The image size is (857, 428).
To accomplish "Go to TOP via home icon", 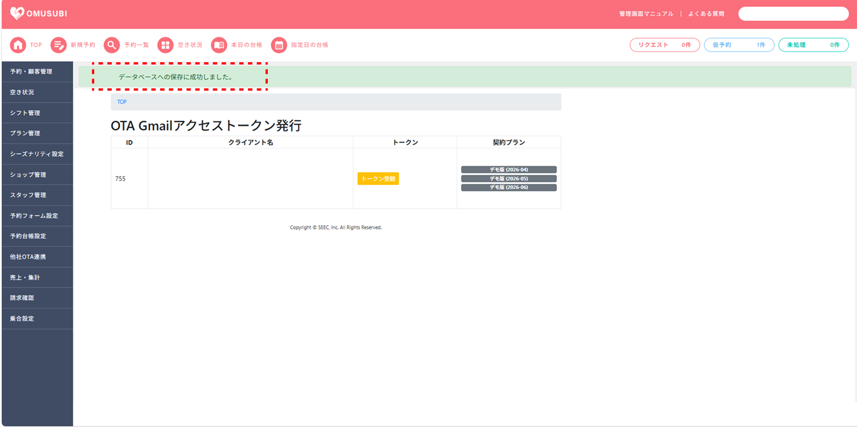I will point(18,45).
